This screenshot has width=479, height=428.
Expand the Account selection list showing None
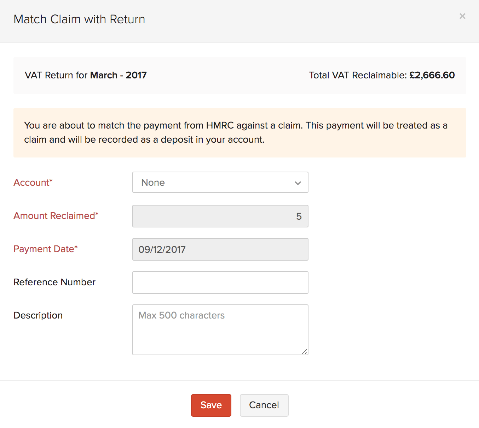click(220, 183)
